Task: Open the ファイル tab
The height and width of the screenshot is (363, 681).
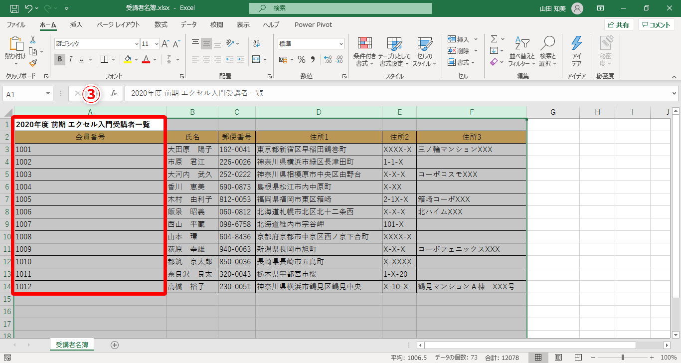Action: tap(16, 24)
